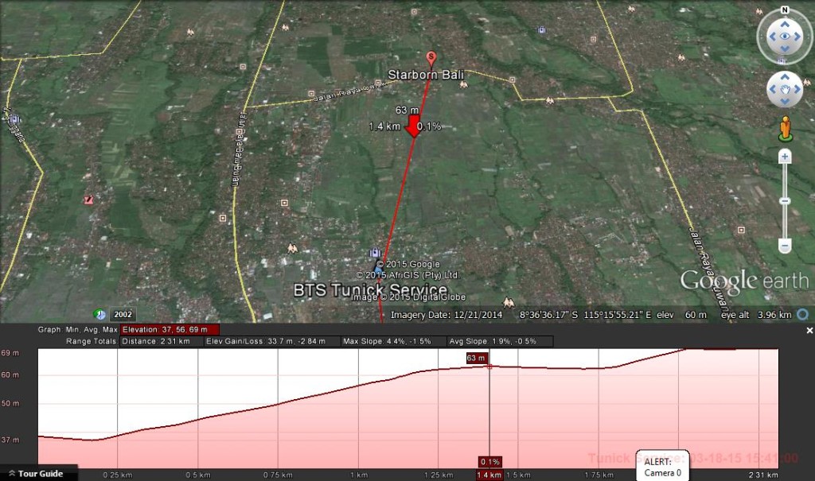Click the Starborn Bali red placemark pin

431,58
